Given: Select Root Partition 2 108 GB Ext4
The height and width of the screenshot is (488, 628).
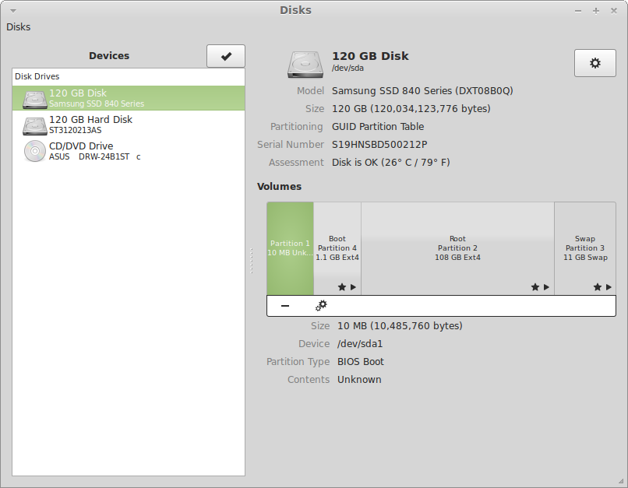Looking at the screenshot, I should coord(458,248).
